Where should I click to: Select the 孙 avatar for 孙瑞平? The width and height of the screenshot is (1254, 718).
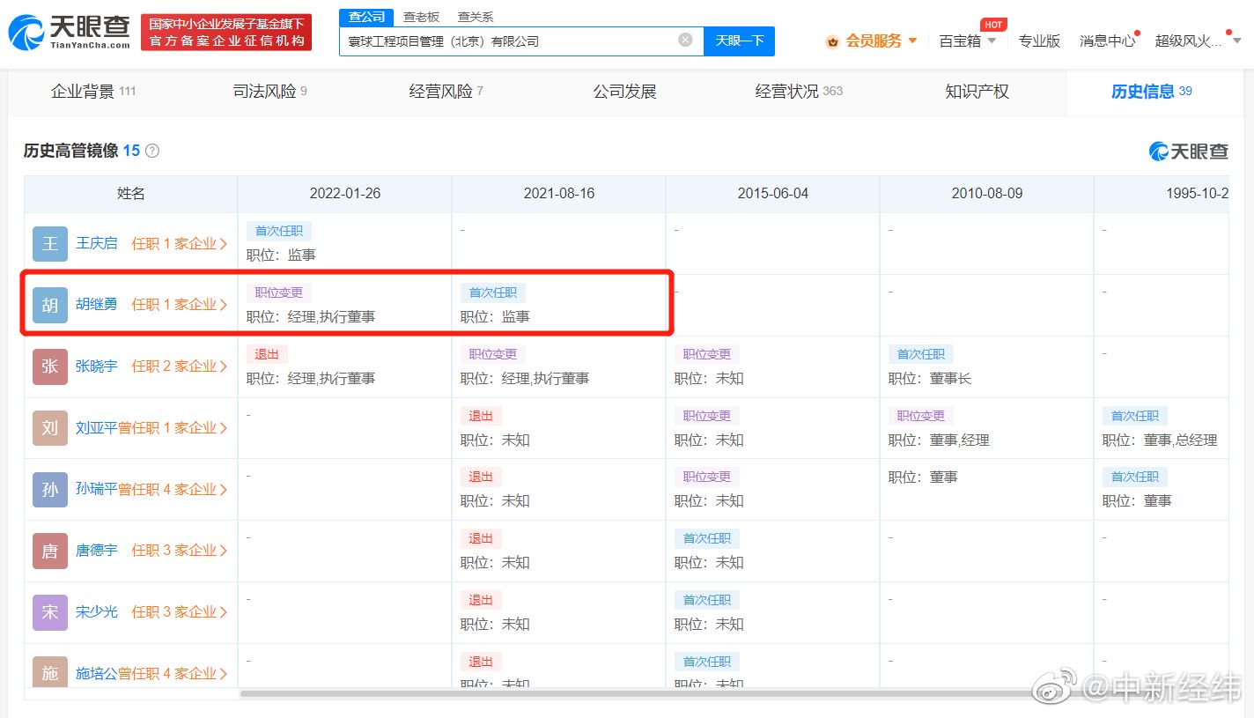coord(50,489)
